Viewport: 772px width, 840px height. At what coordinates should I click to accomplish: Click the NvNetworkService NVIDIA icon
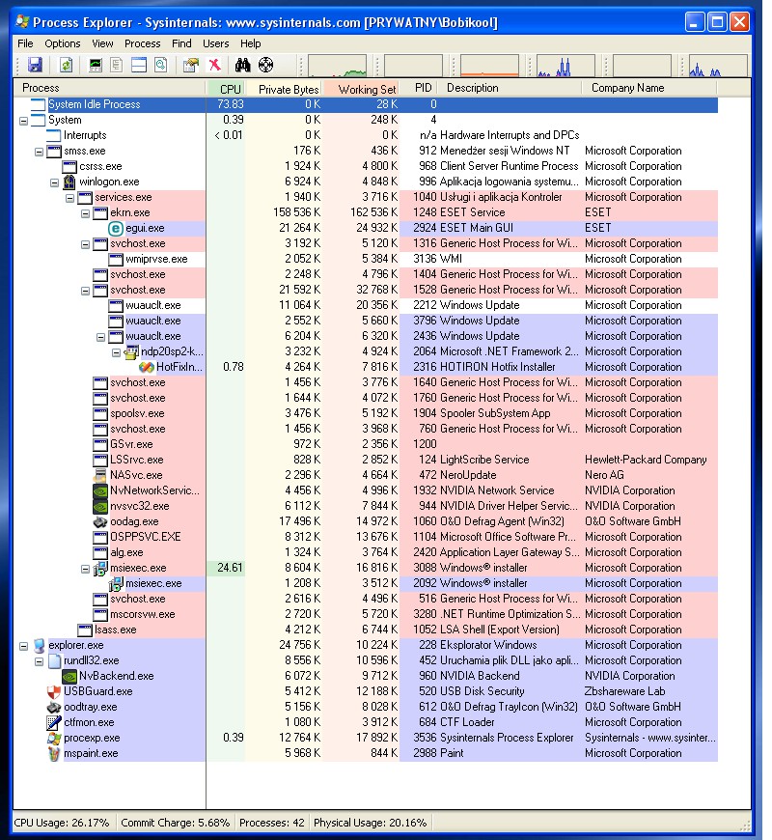click(x=100, y=490)
